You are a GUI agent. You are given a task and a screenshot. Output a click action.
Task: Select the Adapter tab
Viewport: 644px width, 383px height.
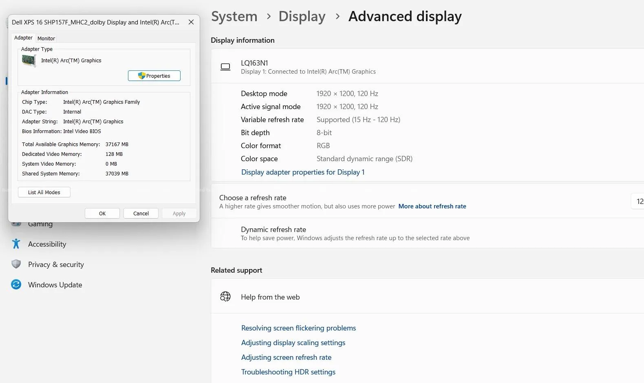[23, 37]
